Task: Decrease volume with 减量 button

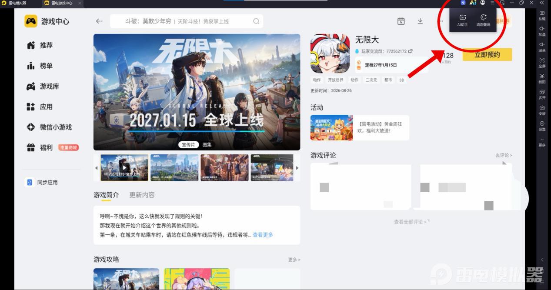Action: pyautogui.click(x=542, y=47)
